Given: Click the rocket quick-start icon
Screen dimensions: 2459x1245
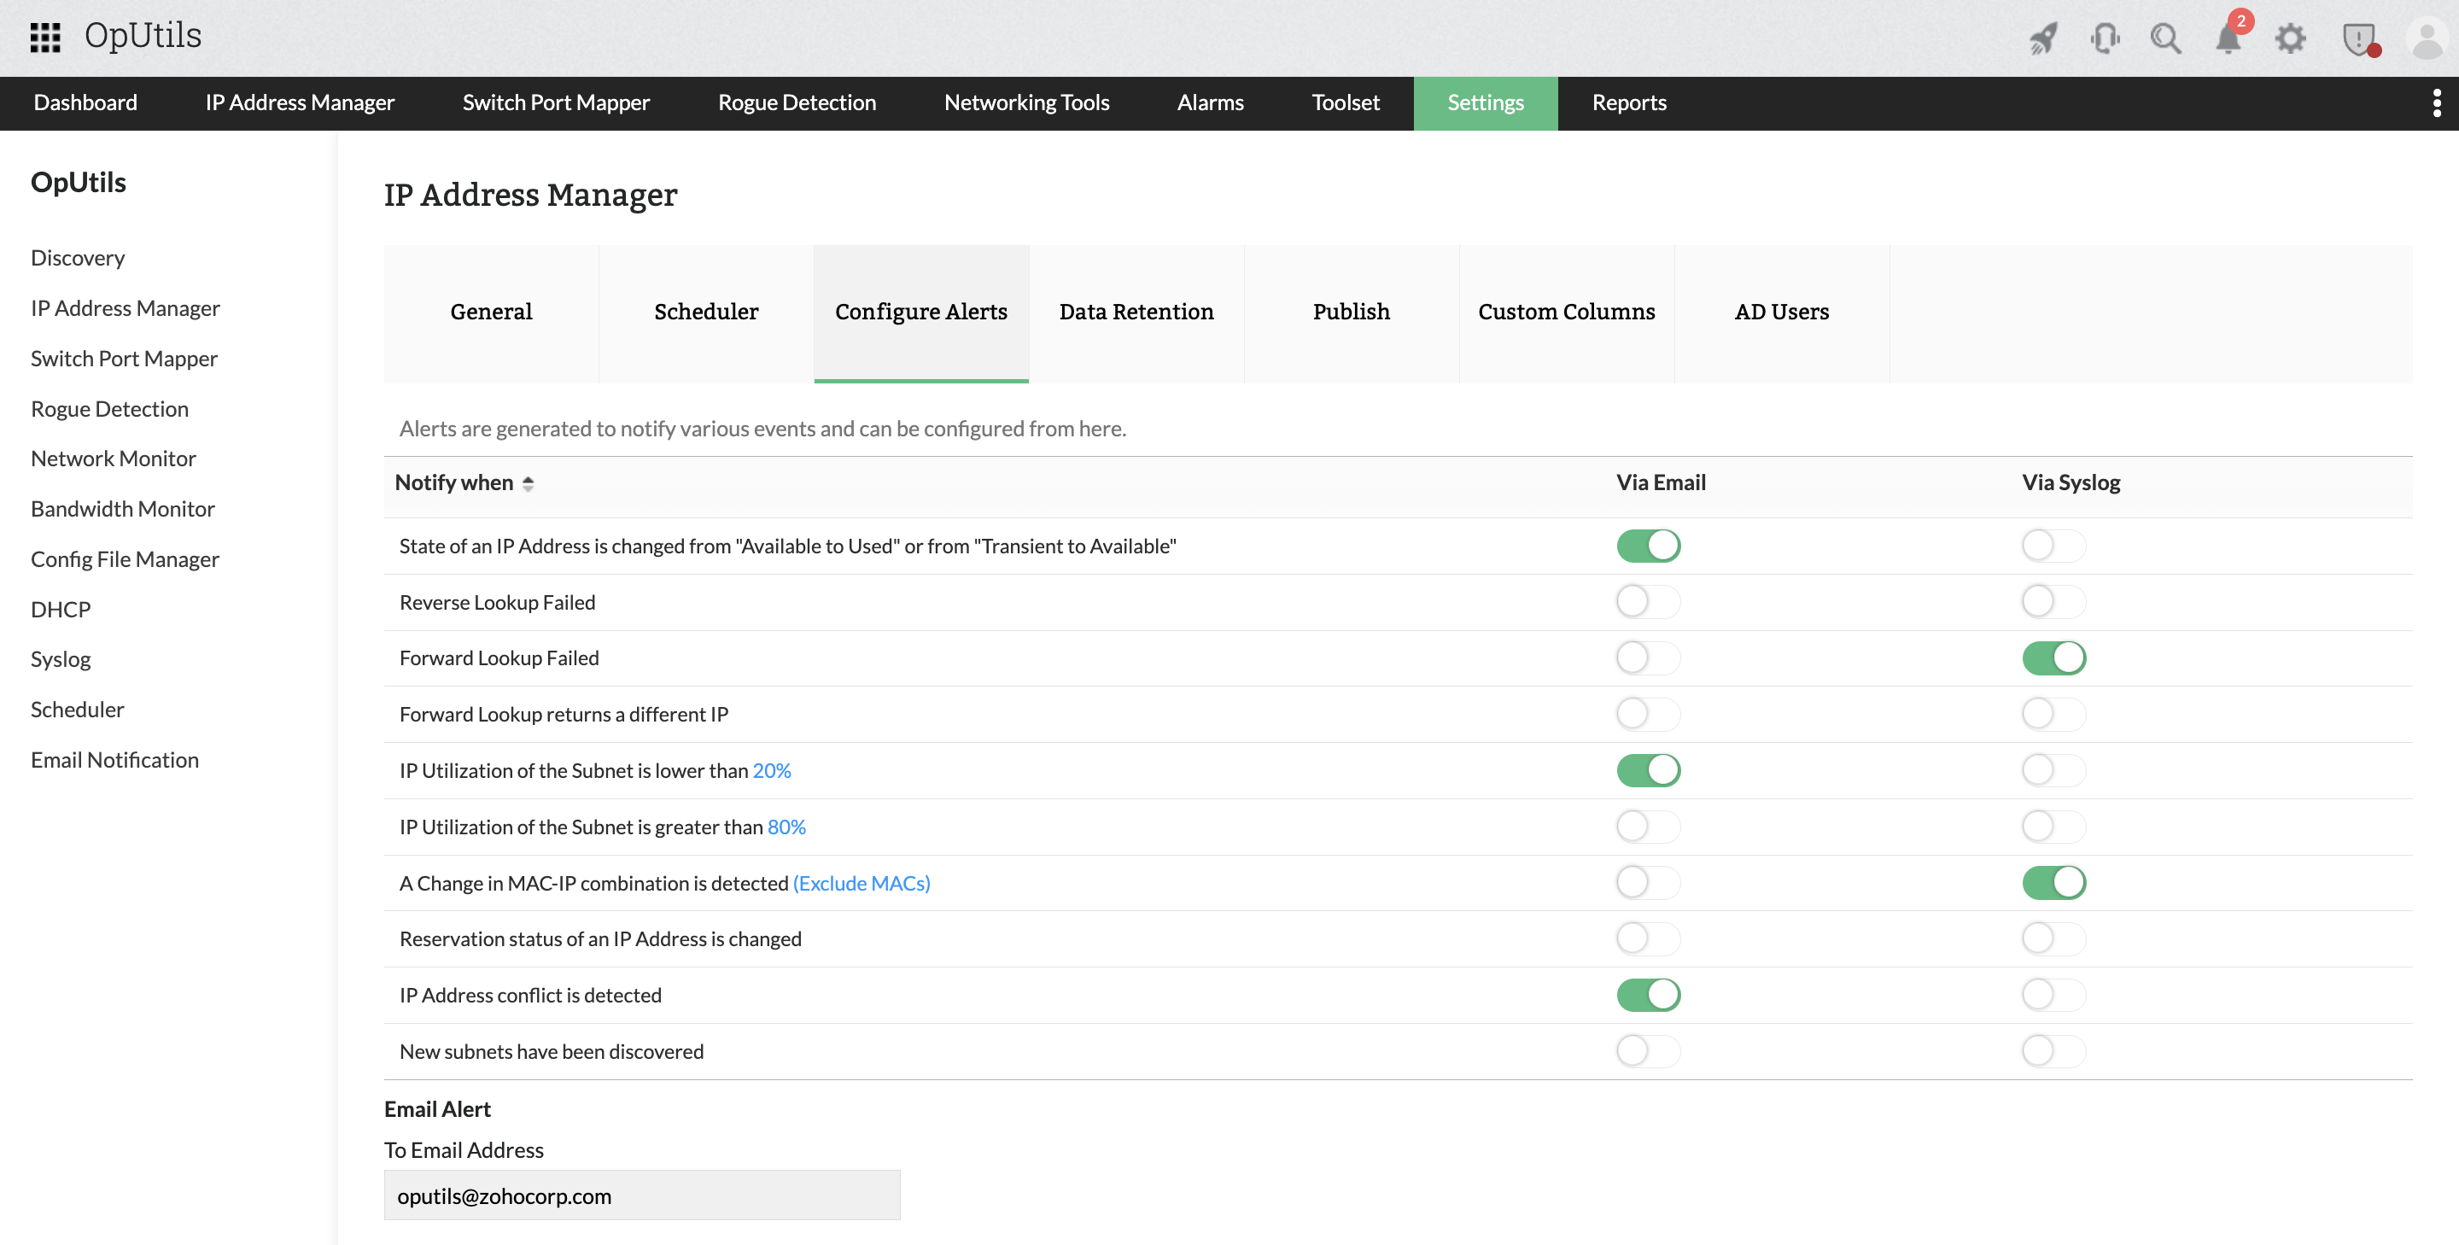Looking at the screenshot, I should click(2043, 38).
